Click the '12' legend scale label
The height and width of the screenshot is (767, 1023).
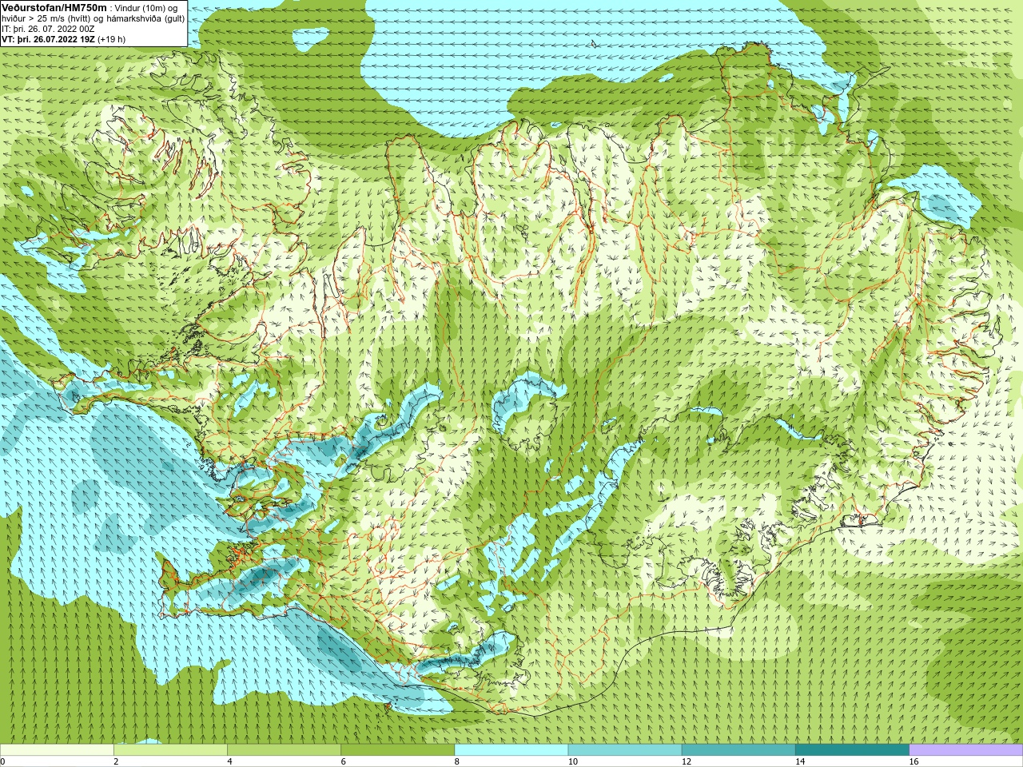(x=687, y=761)
